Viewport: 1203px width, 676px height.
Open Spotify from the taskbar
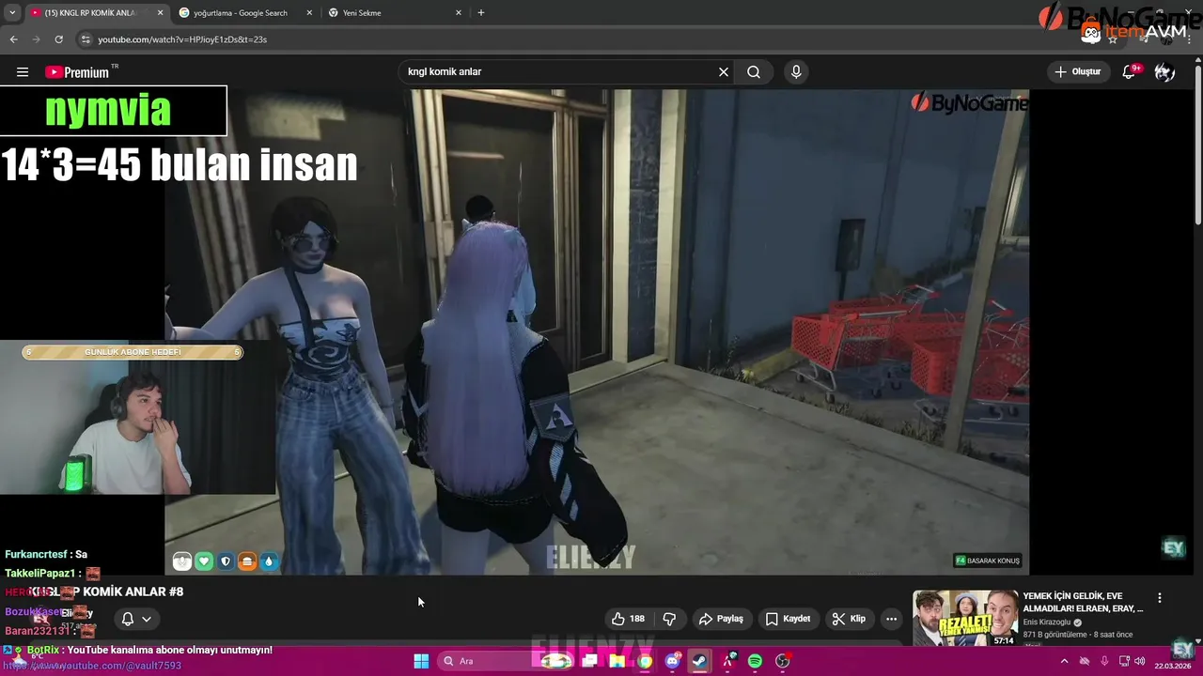tap(755, 661)
